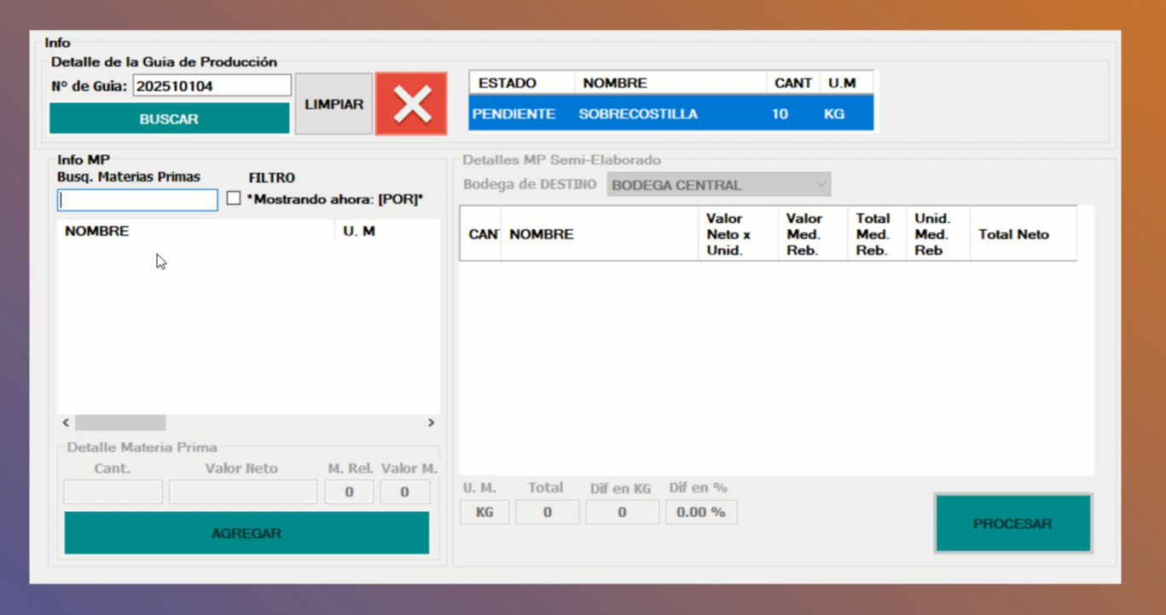This screenshot has width=1166, height=615.
Task: Click the Dif en % value field
Action: click(700, 513)
